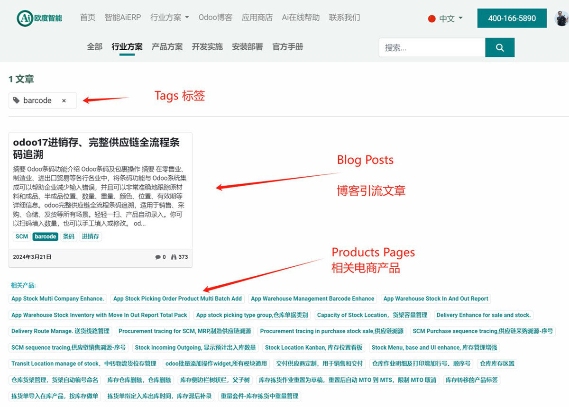The image size is (569, 407).
Task: Open 库存拣货作业重置为草稿 product link
Action: (348, 380)
